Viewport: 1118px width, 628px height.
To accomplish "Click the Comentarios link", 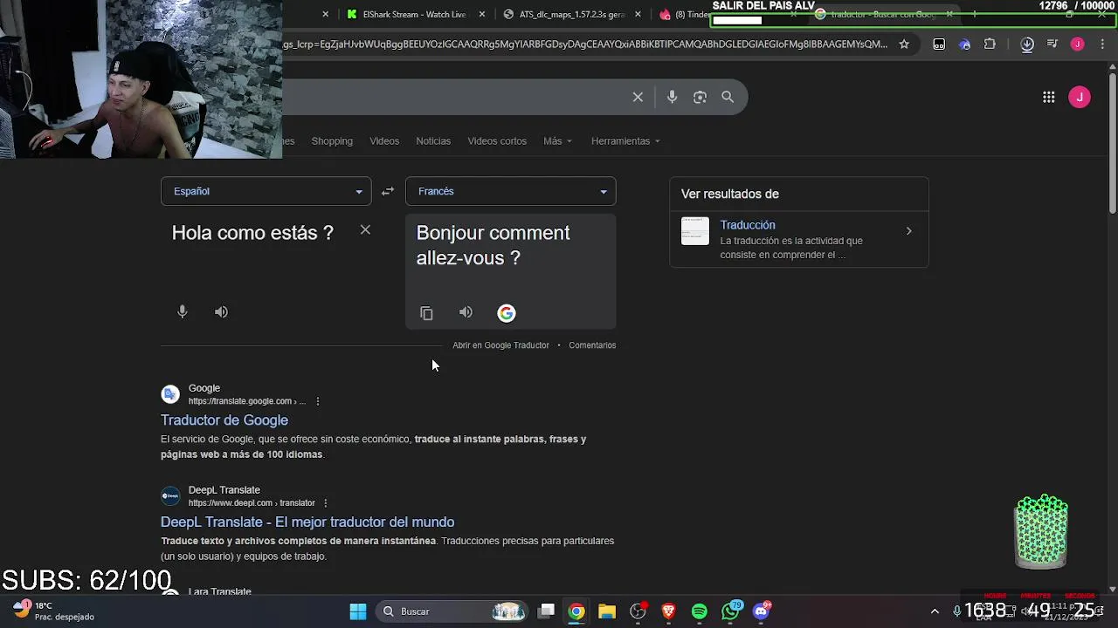I will [592, 345].
